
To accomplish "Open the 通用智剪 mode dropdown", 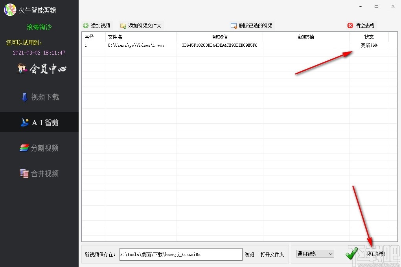I will tap(315, 254).
